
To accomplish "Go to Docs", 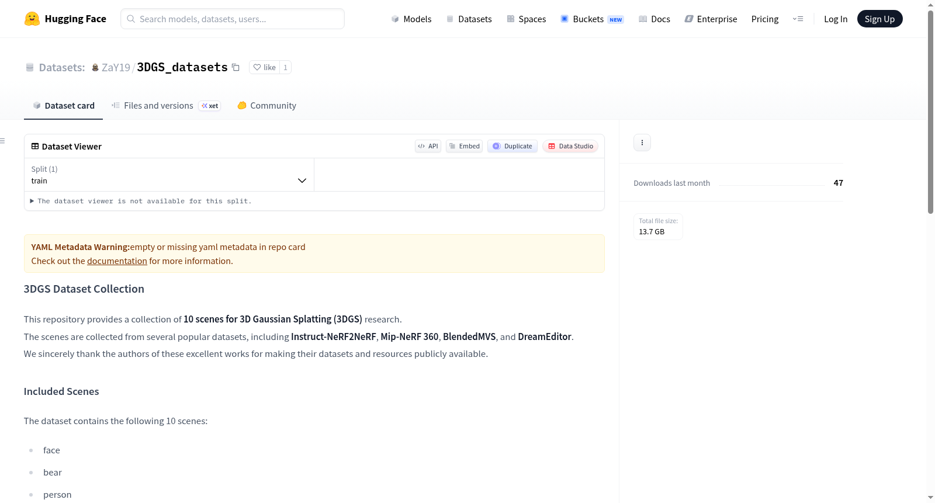I will click(x=654, y=19).
